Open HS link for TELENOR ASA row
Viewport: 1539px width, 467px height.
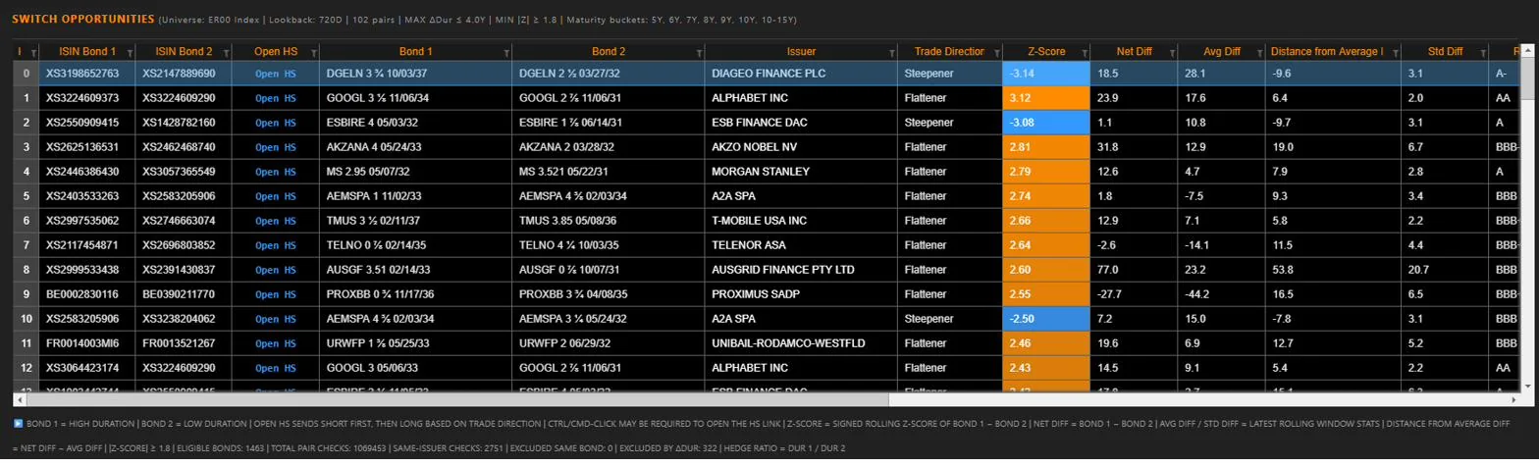click(275, 245)
